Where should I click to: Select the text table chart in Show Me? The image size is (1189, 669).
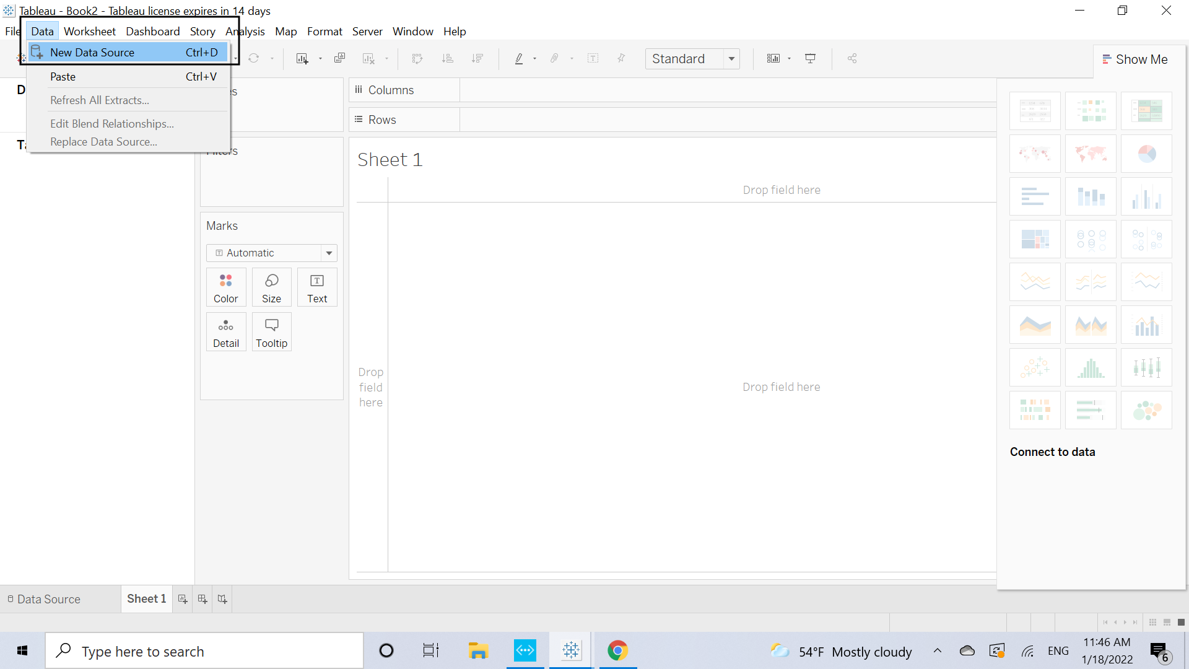coord(1035,111)
